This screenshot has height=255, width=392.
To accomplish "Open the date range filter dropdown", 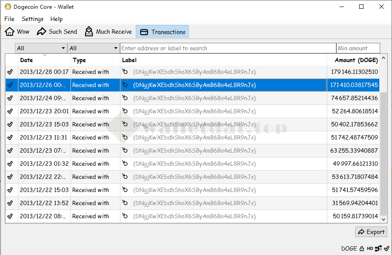I will (x=41, y=48).
